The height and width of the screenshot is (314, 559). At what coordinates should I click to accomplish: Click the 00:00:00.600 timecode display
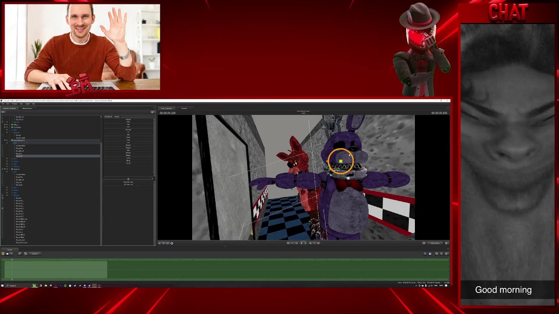point(439,113)
